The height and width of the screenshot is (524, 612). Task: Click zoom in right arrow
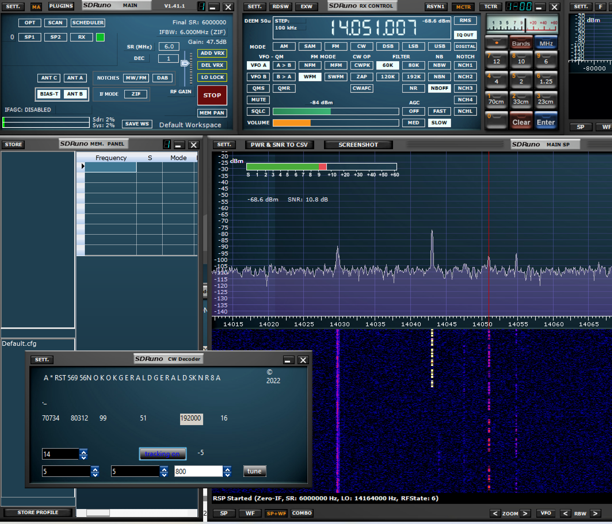pyautogui.click(x=525, y=513)
